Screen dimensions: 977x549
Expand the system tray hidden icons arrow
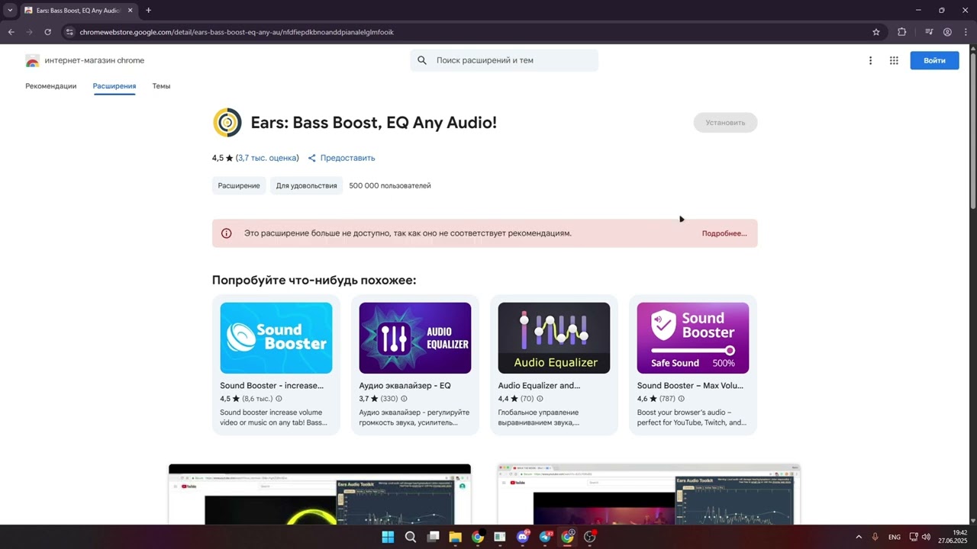pyautogui.click(x=859, y=537)
